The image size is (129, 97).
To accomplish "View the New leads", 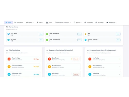I will coord(118,34).
